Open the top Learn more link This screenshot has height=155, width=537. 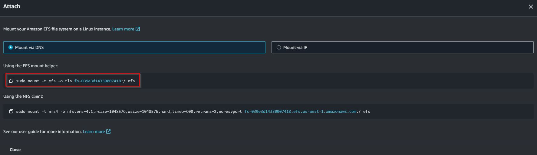coord(123,29)
